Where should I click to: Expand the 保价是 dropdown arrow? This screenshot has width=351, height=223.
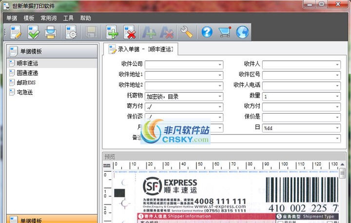pyautogui.click(x=337, y=117)
